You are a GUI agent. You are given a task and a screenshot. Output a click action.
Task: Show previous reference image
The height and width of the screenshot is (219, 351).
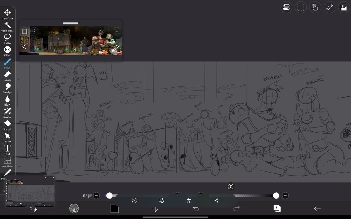(x=24, y=47)
